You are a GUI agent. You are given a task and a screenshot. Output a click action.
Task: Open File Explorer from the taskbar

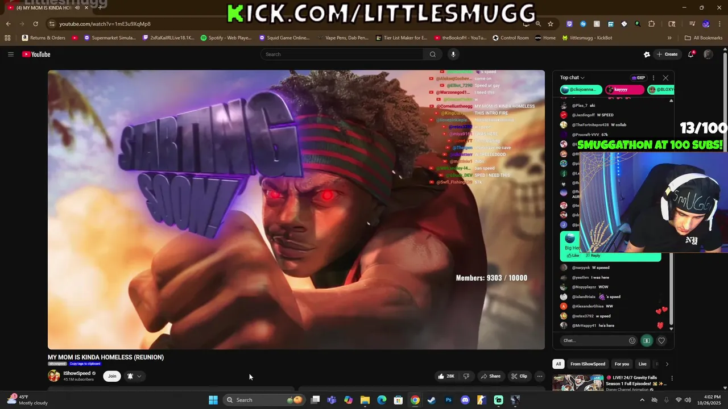click(x=365, y=400)
